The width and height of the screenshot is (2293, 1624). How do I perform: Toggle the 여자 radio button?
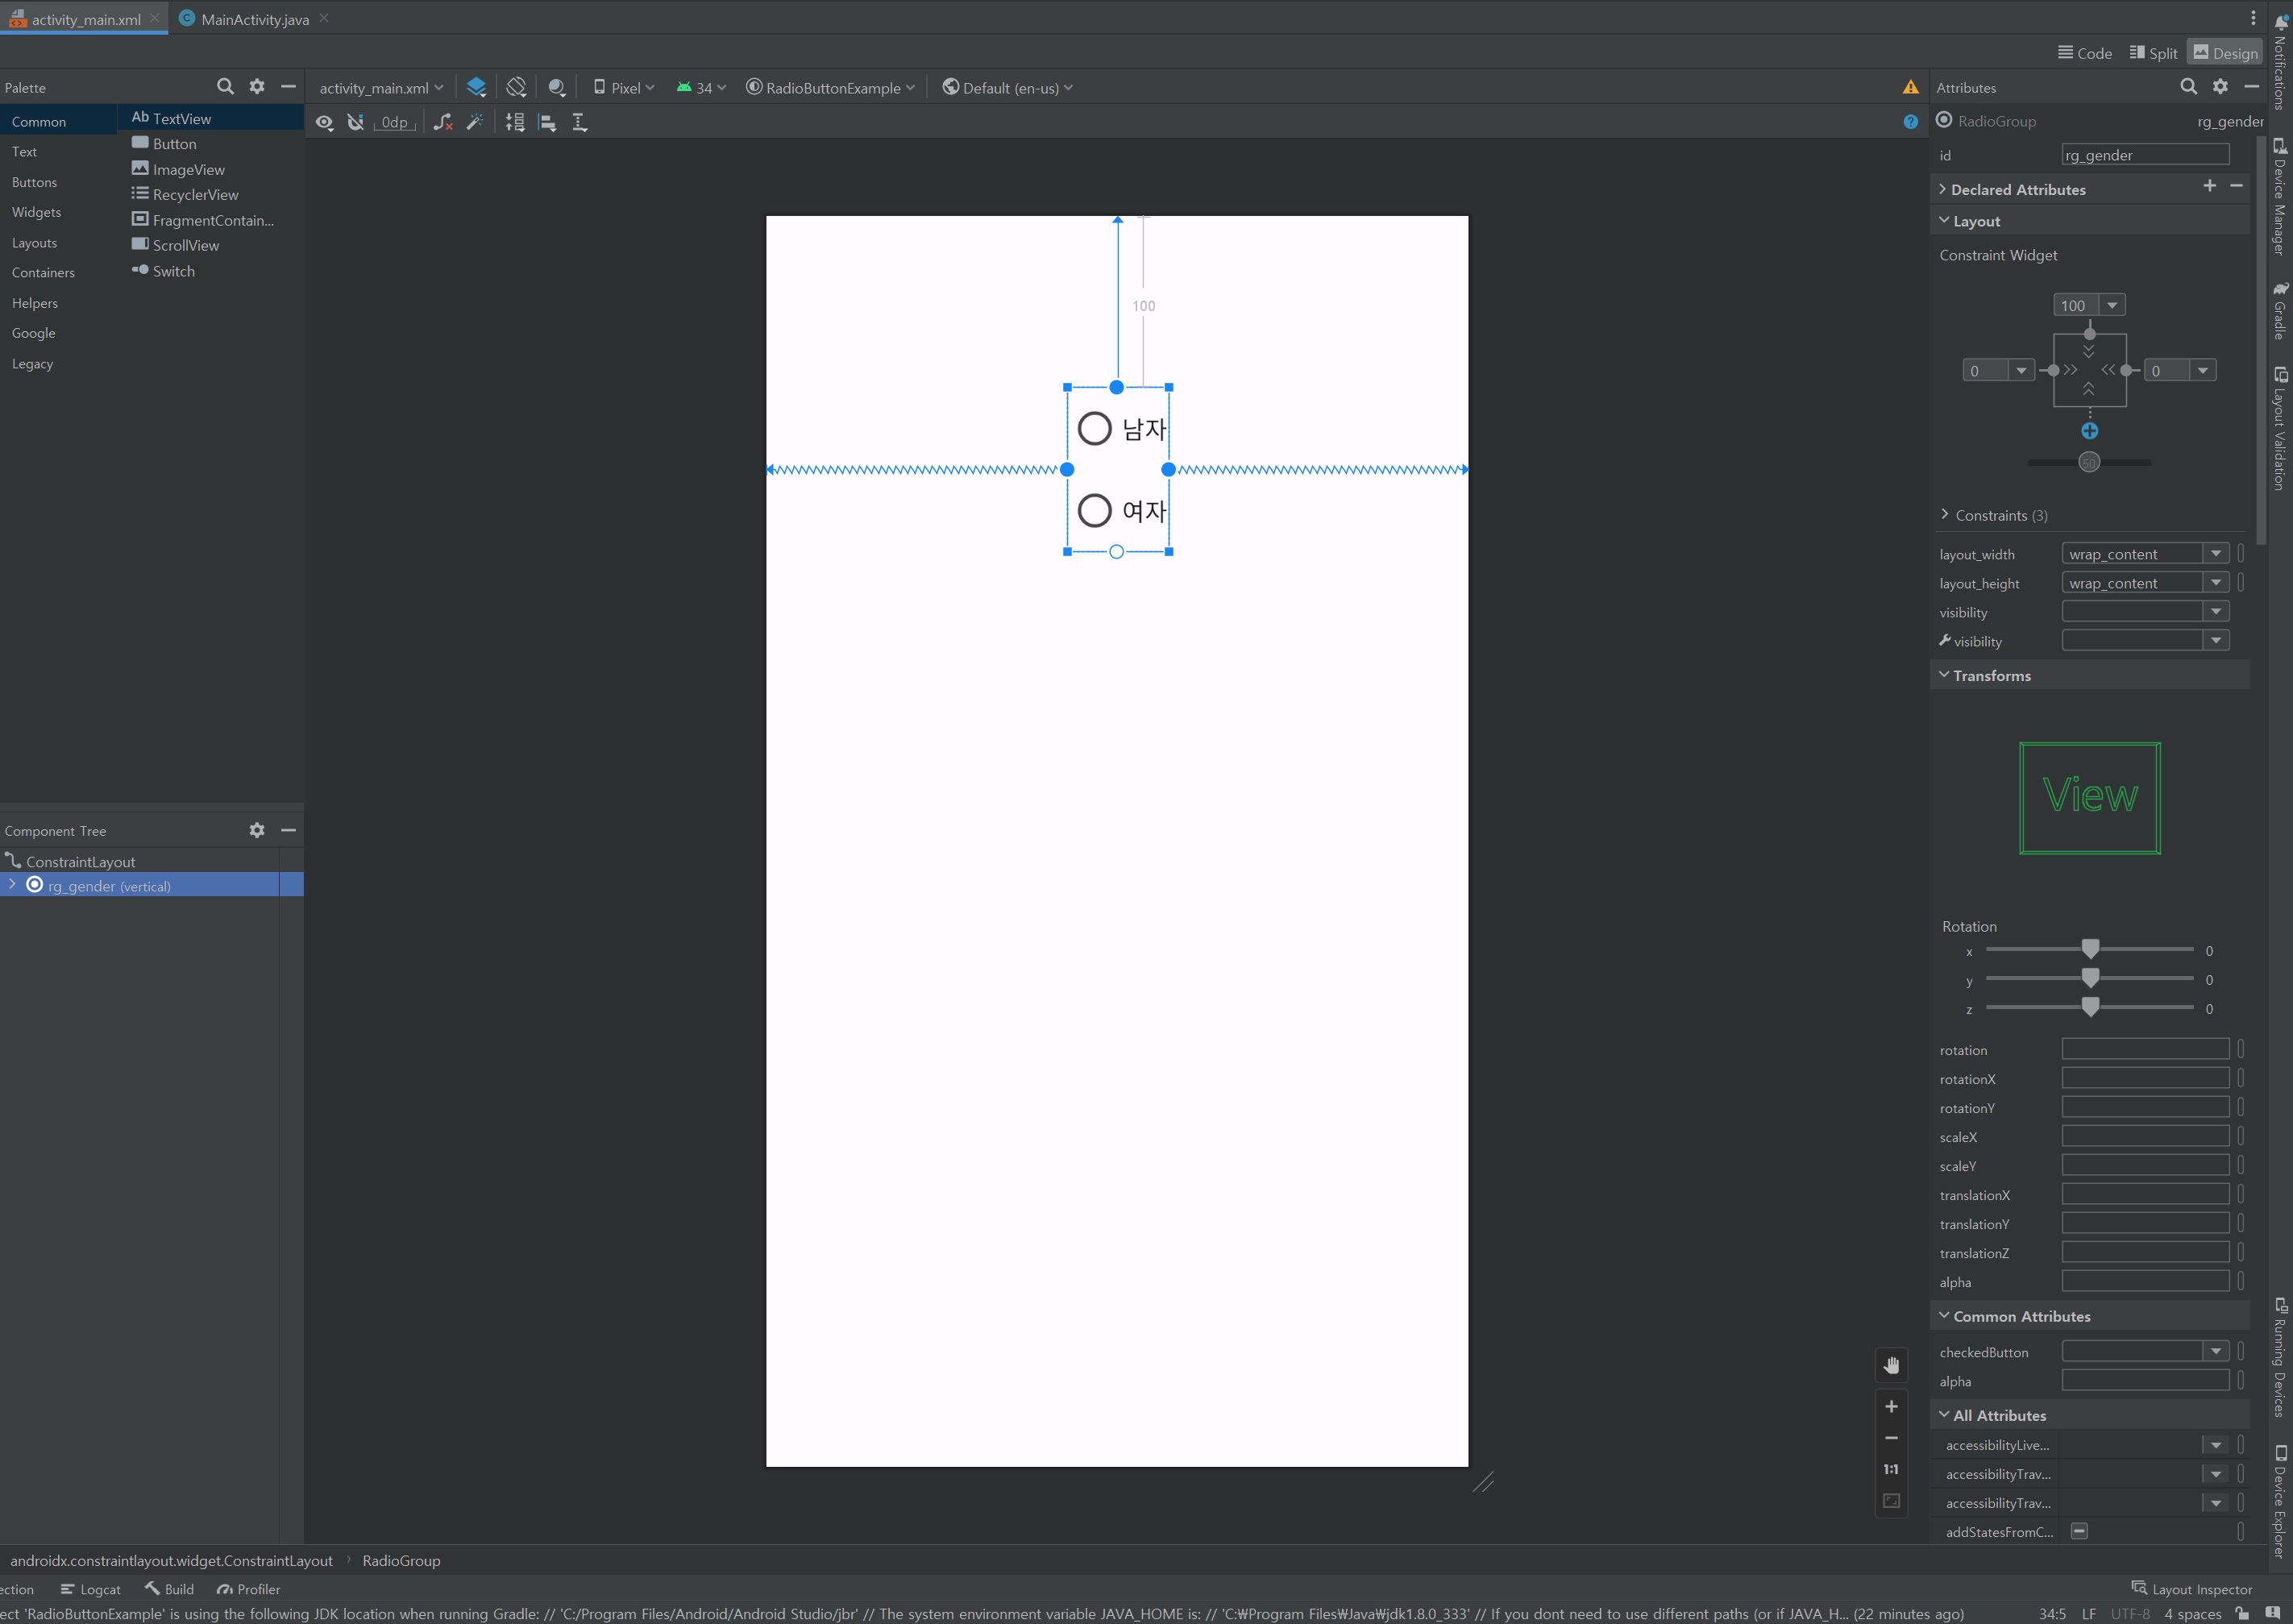pyautogui.click(x=1094, y=510)
